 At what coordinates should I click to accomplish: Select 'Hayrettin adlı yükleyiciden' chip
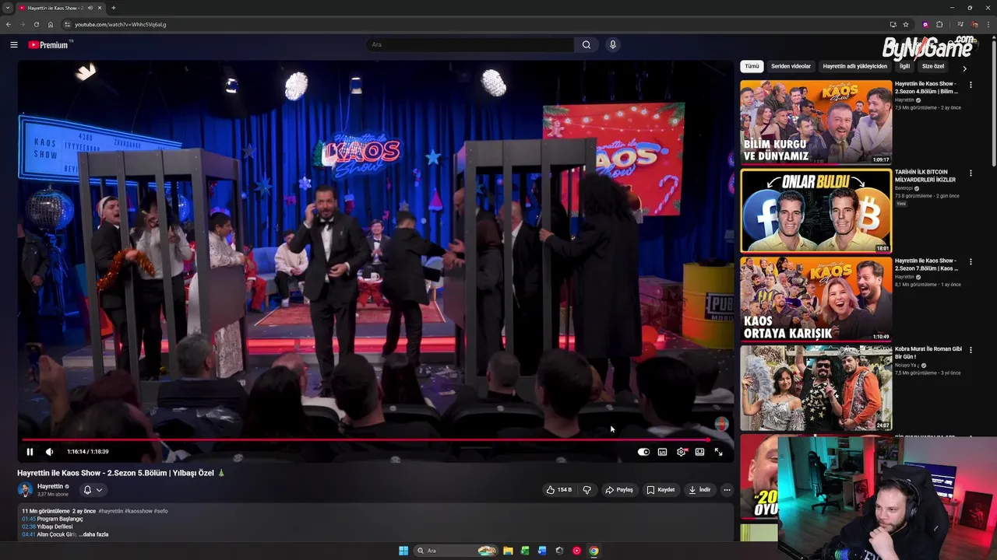[x=854, y=66]
